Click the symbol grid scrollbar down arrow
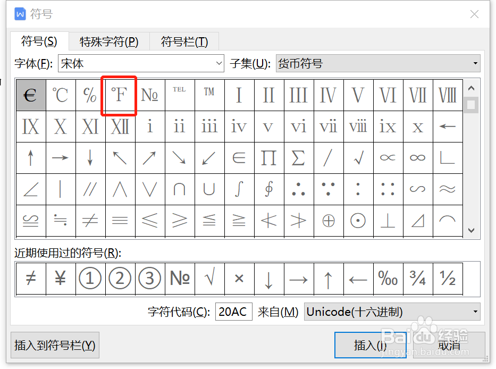 (470, 230)
